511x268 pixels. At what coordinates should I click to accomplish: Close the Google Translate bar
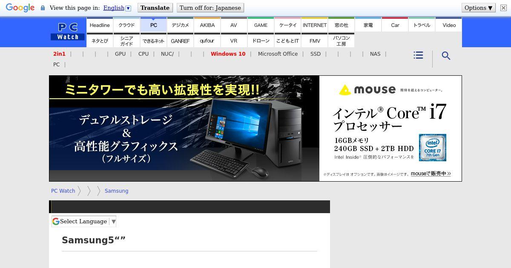[503, 8]
